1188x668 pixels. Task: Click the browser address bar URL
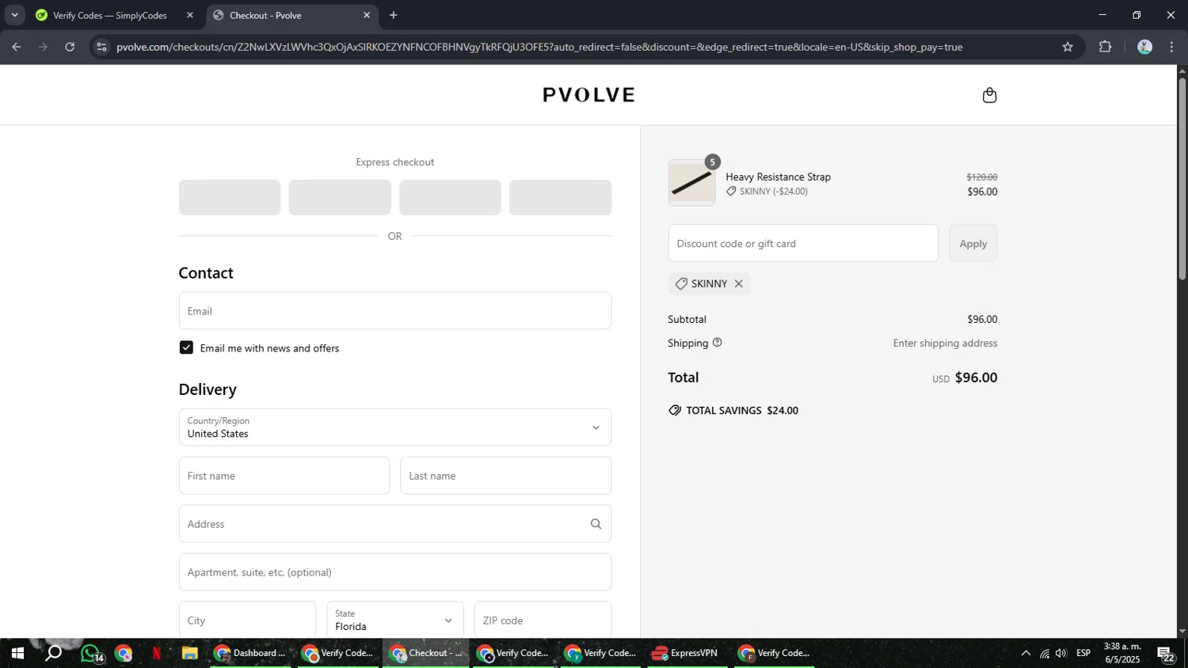pos(539,47)
